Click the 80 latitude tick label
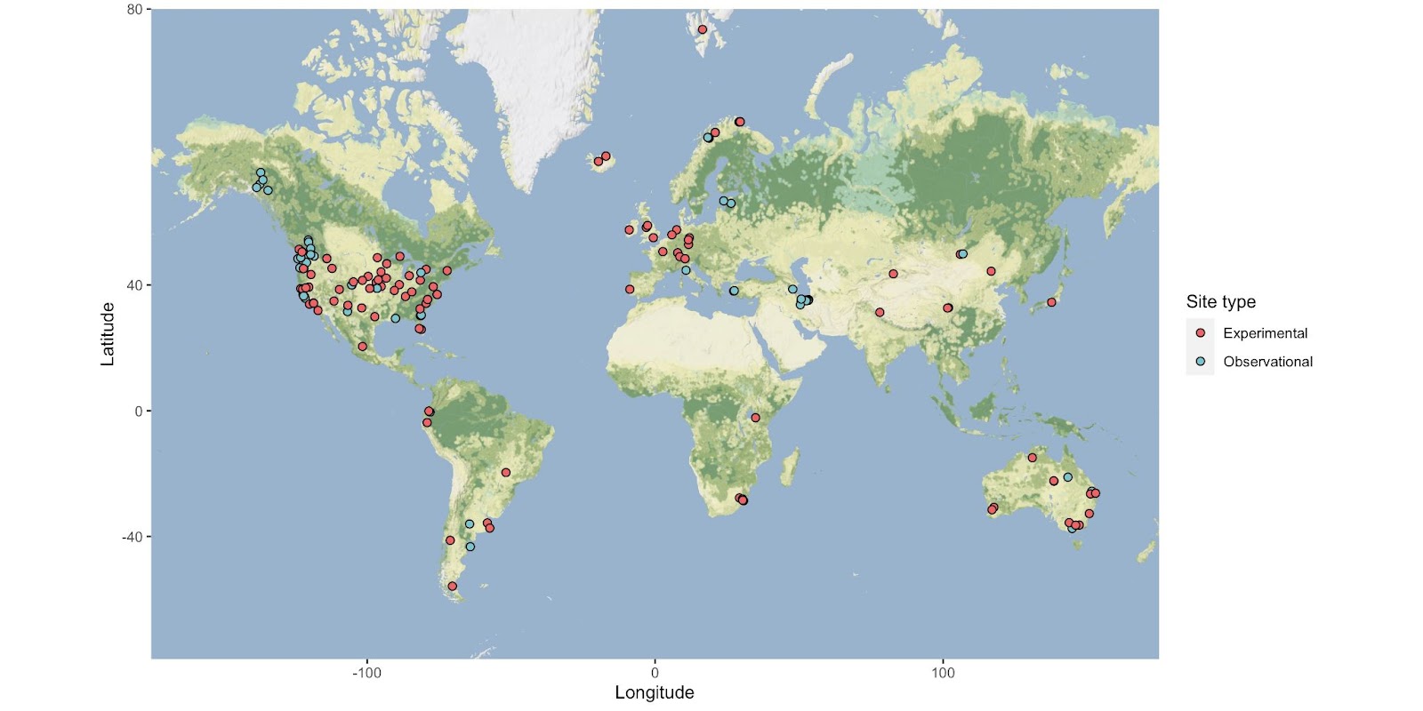This screenshot has height=711, width=1423. tap(134, 10)
